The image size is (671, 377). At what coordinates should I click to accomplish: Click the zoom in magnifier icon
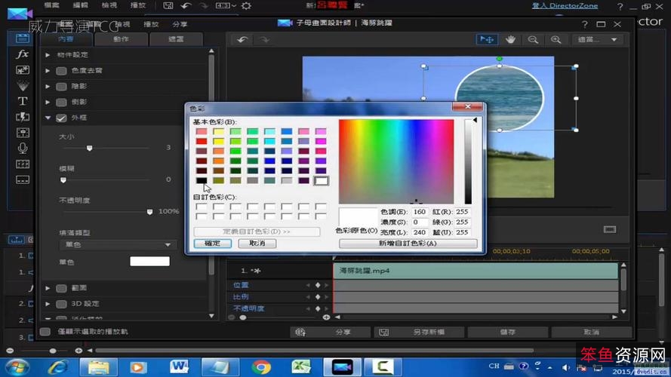(556, 39)
